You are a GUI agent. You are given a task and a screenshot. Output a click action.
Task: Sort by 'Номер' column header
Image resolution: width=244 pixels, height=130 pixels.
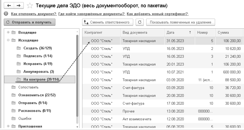click(205, 32)
